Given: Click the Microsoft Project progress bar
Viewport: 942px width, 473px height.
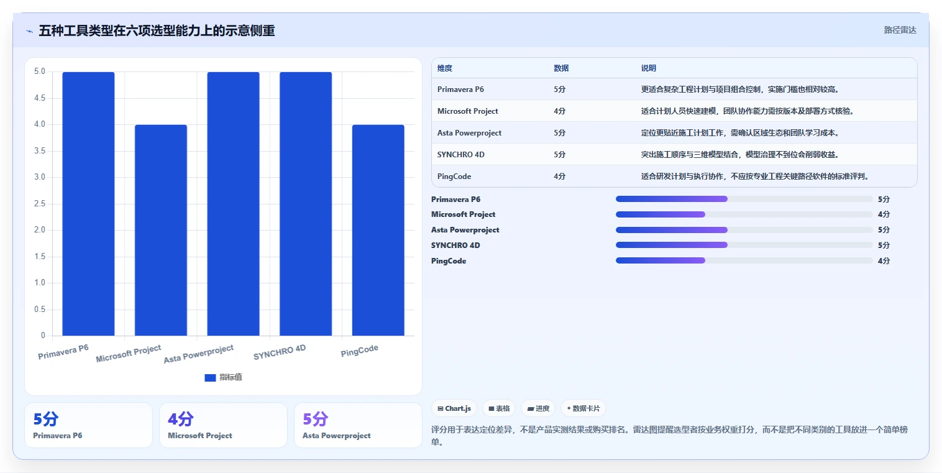Looking at the screenshot, I should point(744,214).
